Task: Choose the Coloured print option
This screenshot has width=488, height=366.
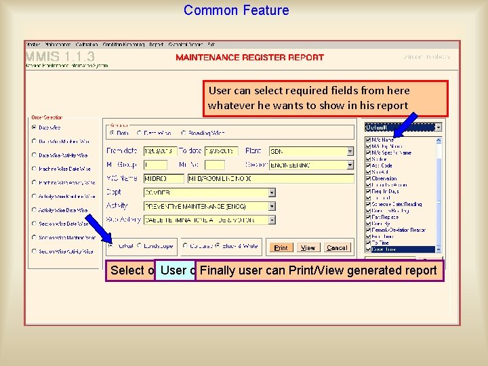Action: (186, 245)
